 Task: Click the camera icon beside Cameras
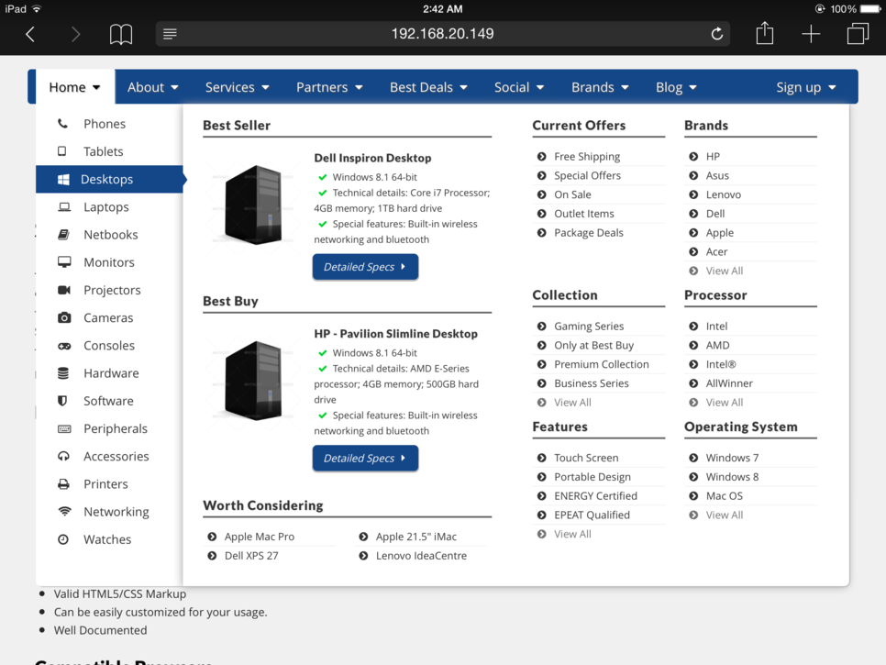64,317
